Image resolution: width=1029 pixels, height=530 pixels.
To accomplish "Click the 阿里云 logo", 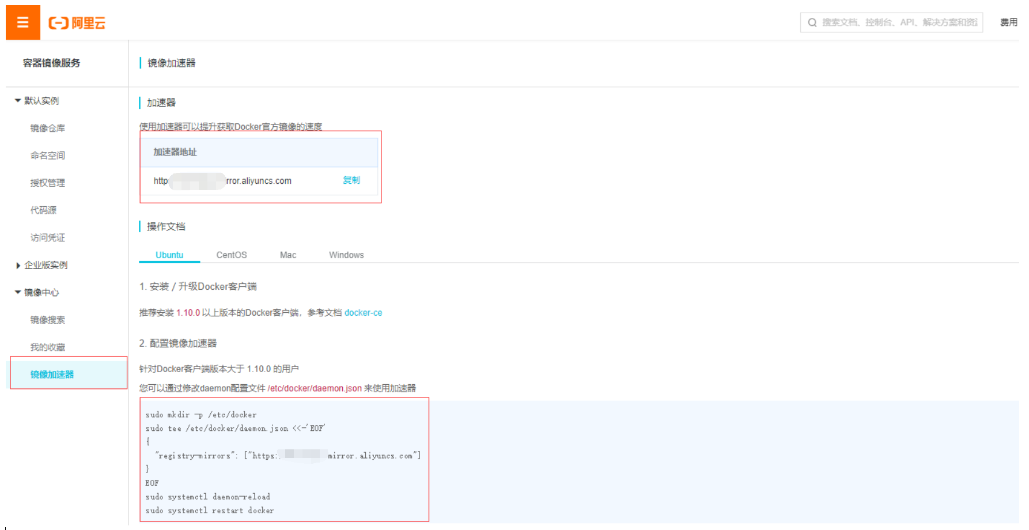I will click(x=77, y=23).
